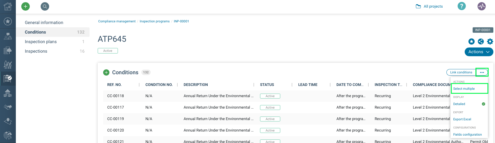495x143 pixels.
Task: Click the favorites star in left sidebar
Action: [8, 21]
